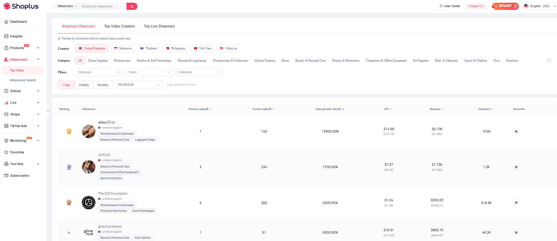This screenshot has width=557, height=241.
Task: Open the glow hub beauty profile name
Action: (110, 226)
